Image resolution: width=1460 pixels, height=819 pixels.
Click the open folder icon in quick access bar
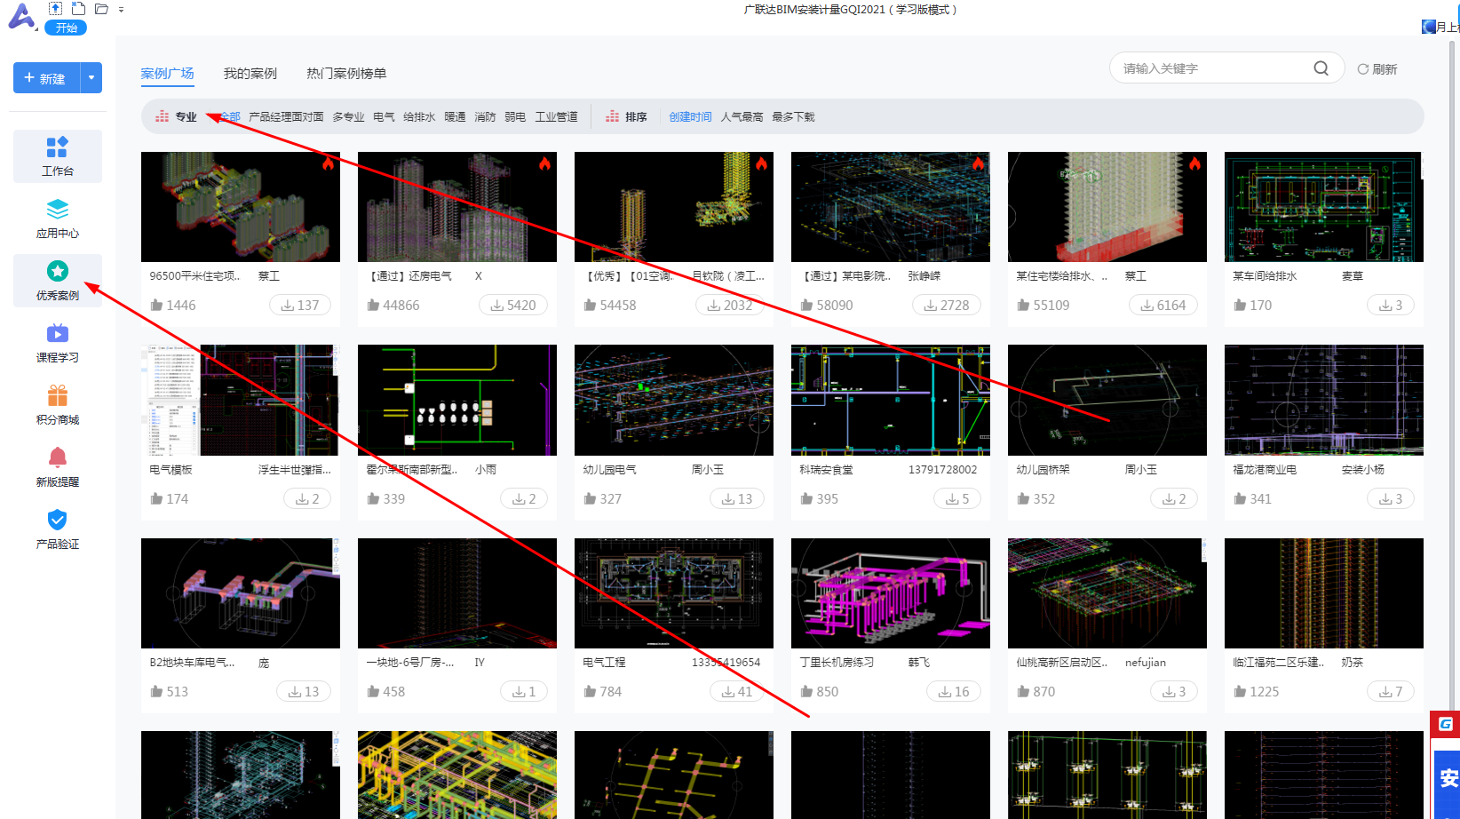coord(101,9)
